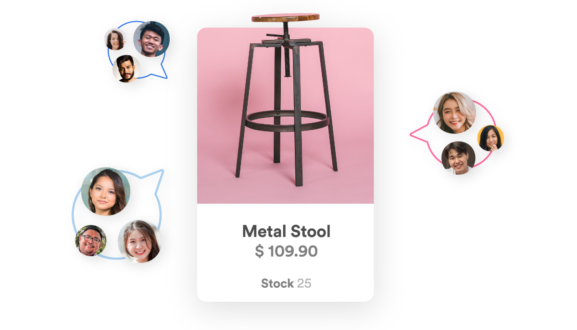577x330 pixels.
Task: Select the smiling man avatar in blue bubble
Action: click(151, 39)
